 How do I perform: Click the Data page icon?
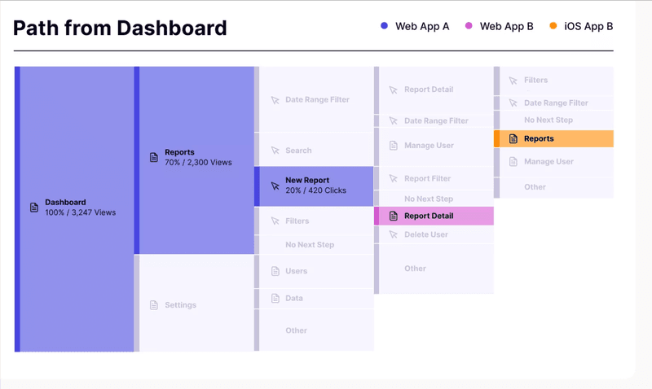point(275,299)
